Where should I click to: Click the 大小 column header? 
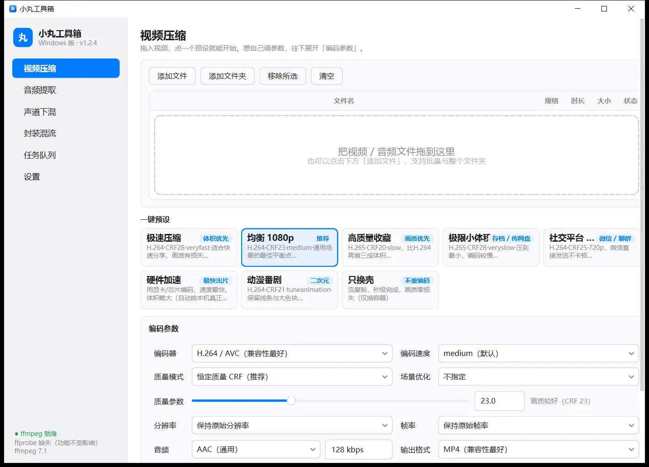click(x=604, y=101)
